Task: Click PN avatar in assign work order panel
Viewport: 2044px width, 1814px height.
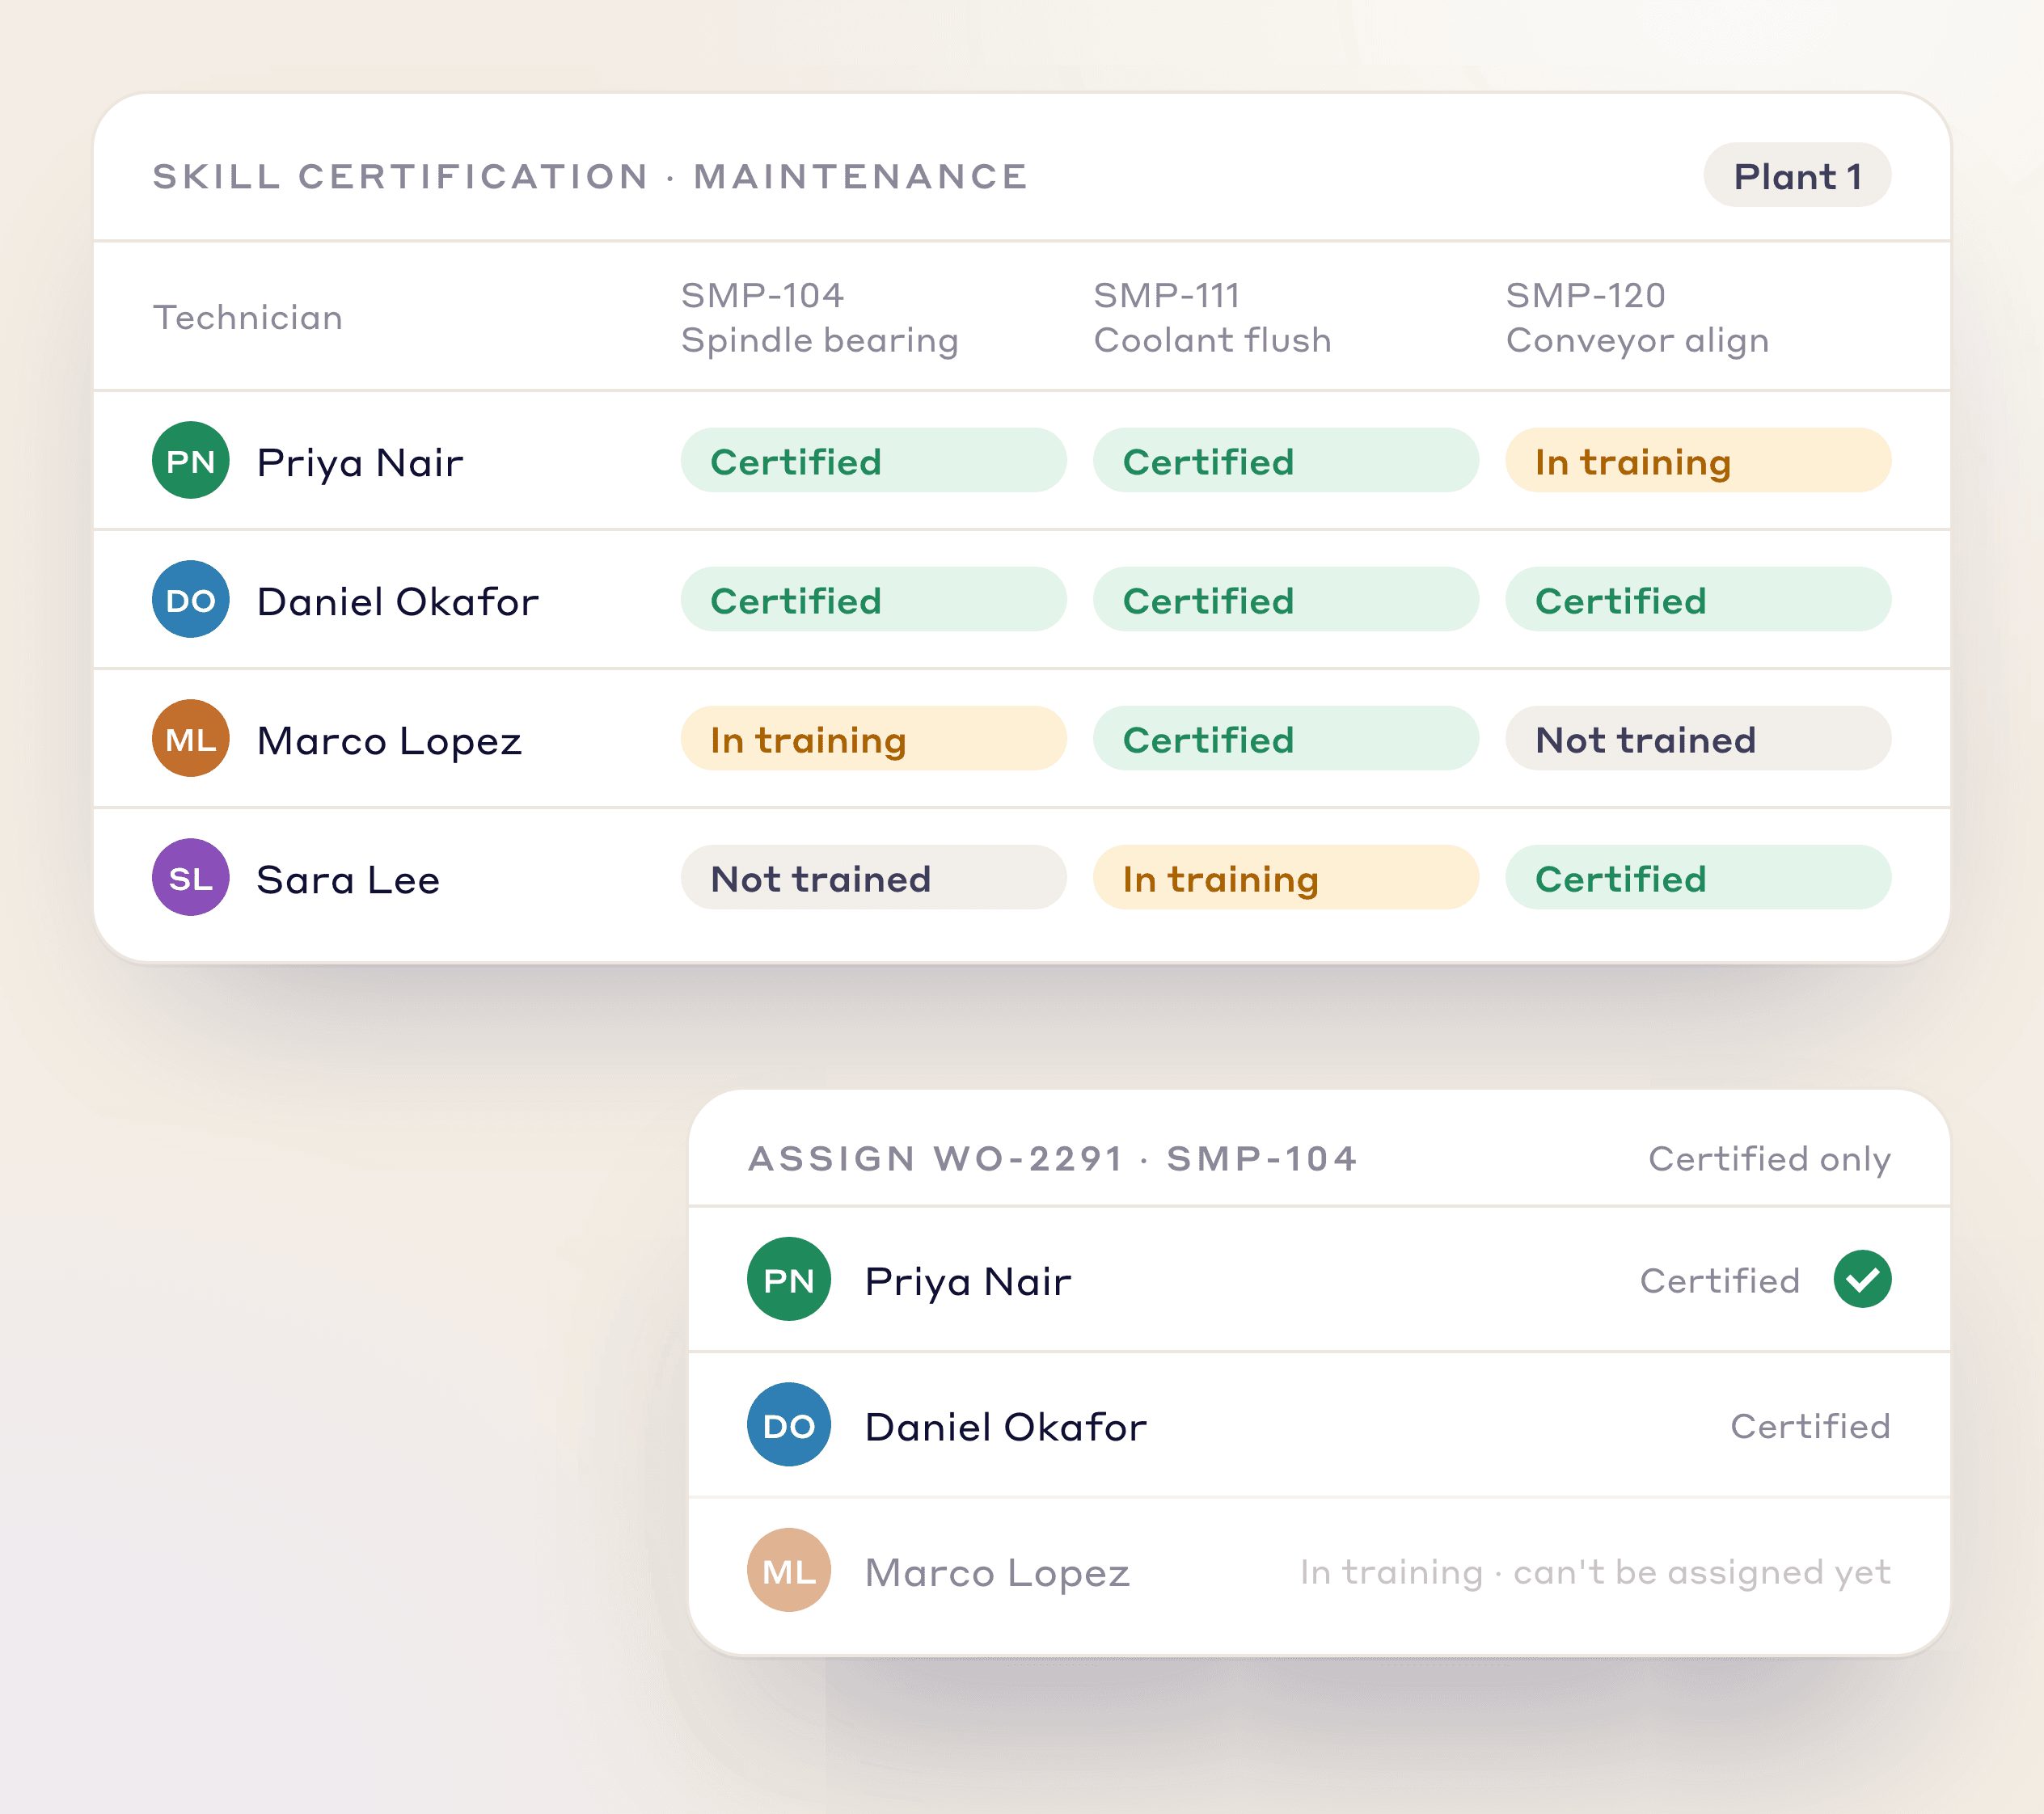Action: click(789, 1280)
